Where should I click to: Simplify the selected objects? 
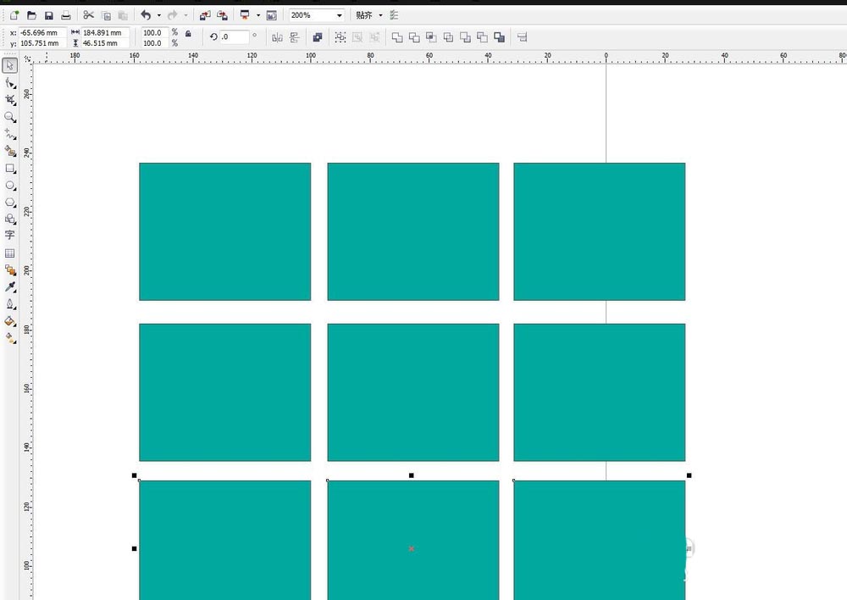(x=448, y=37)
